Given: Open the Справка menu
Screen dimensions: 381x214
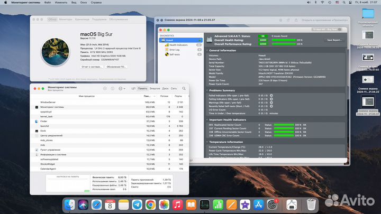Looking at the screenshot, I should pos(96,3).
